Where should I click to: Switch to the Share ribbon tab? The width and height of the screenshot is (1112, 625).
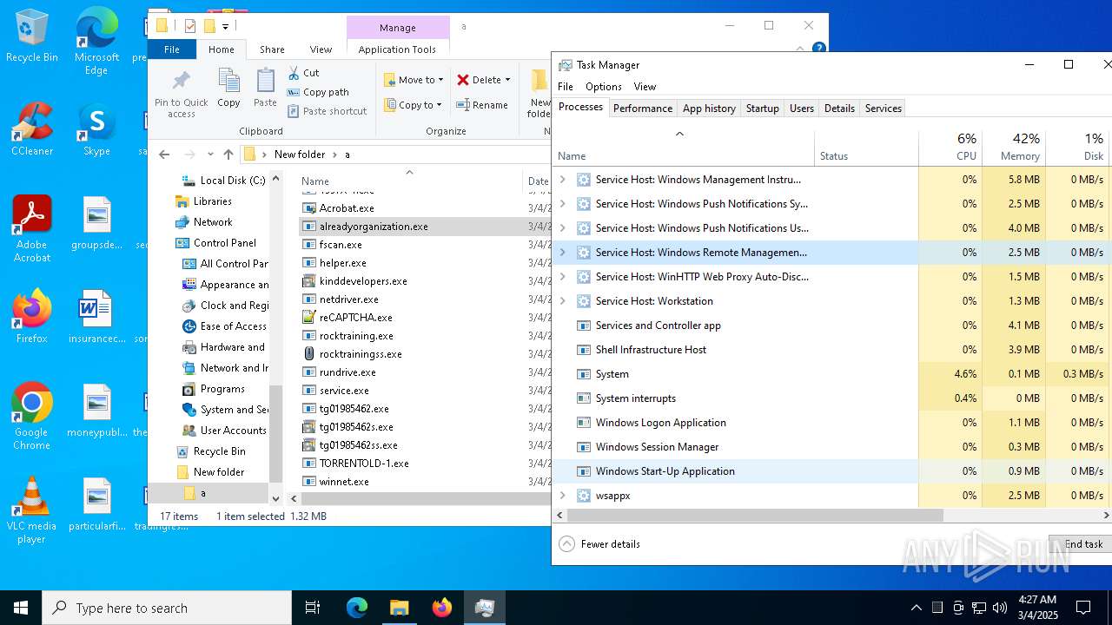272,49
